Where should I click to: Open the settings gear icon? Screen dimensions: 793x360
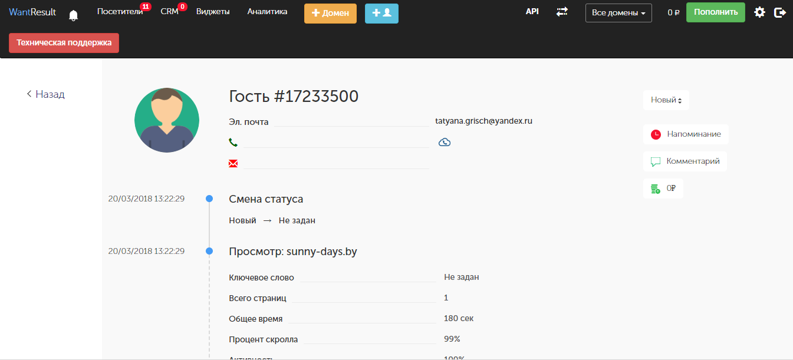[x=760, y=12]
